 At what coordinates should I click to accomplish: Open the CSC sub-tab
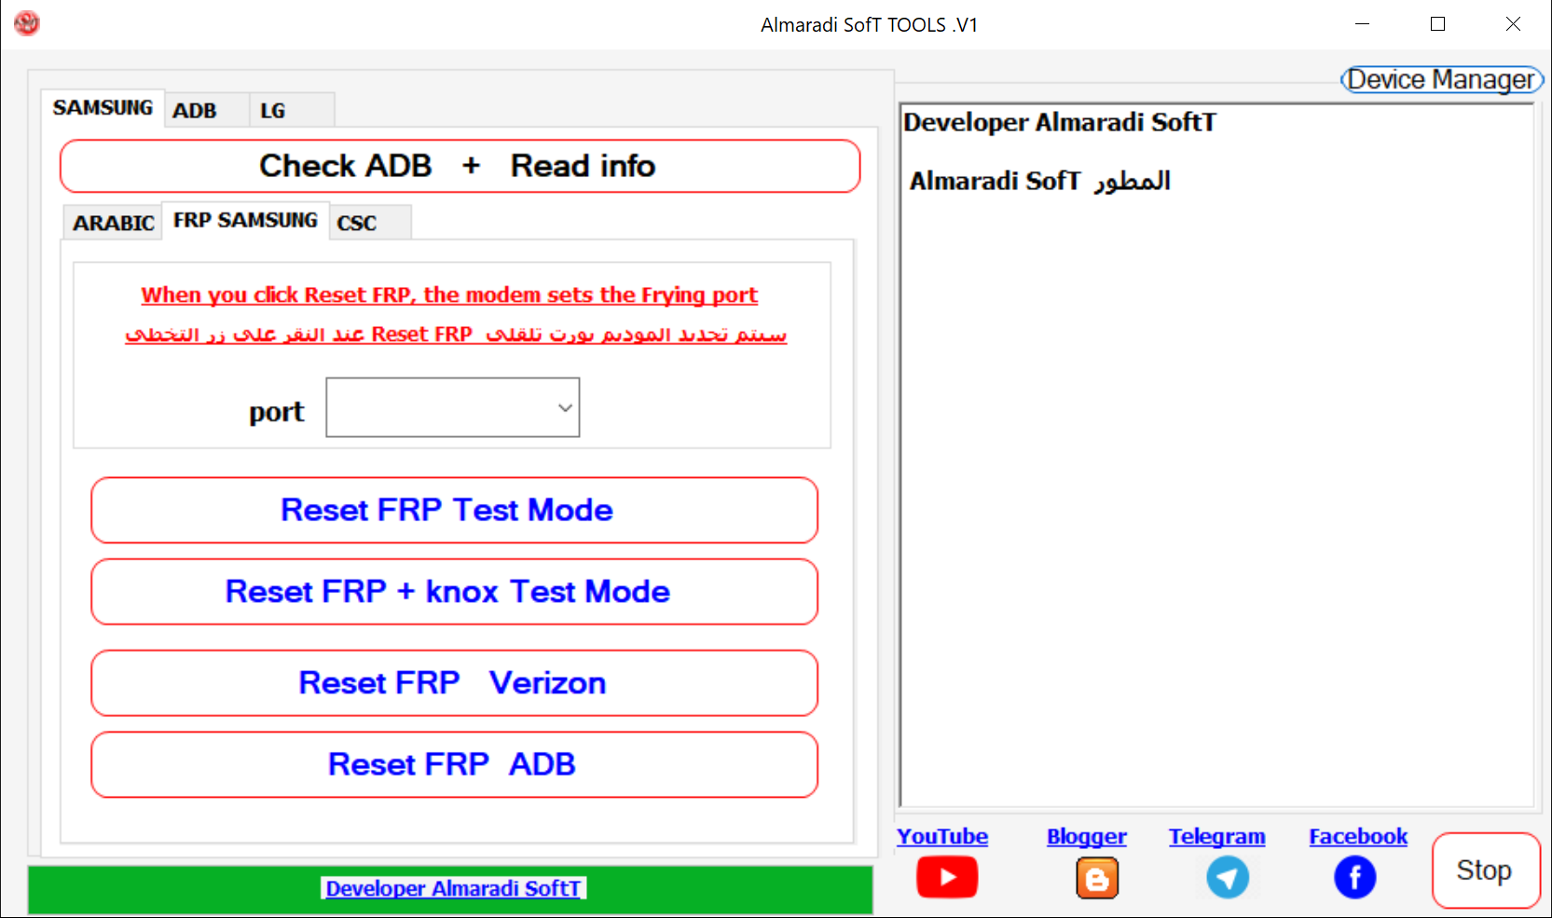click(x=357, y=224)
